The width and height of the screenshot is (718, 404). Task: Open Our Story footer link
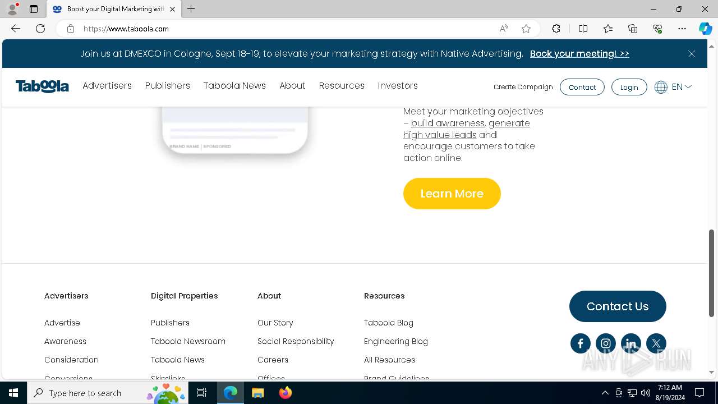(x=275, y=323)
